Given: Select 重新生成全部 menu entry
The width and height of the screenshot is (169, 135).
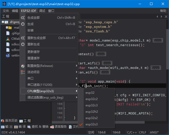Looking at the screenshot, I should [49, 38].
